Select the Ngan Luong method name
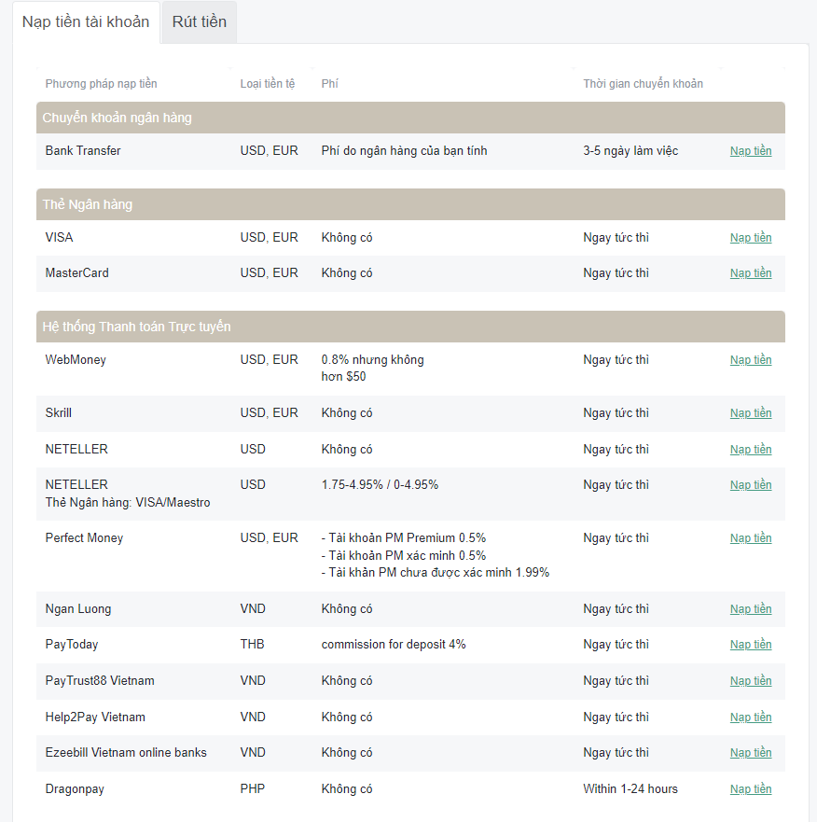This screenshot has width=817, height=822. pyautogui.click(x=78, y=609)
